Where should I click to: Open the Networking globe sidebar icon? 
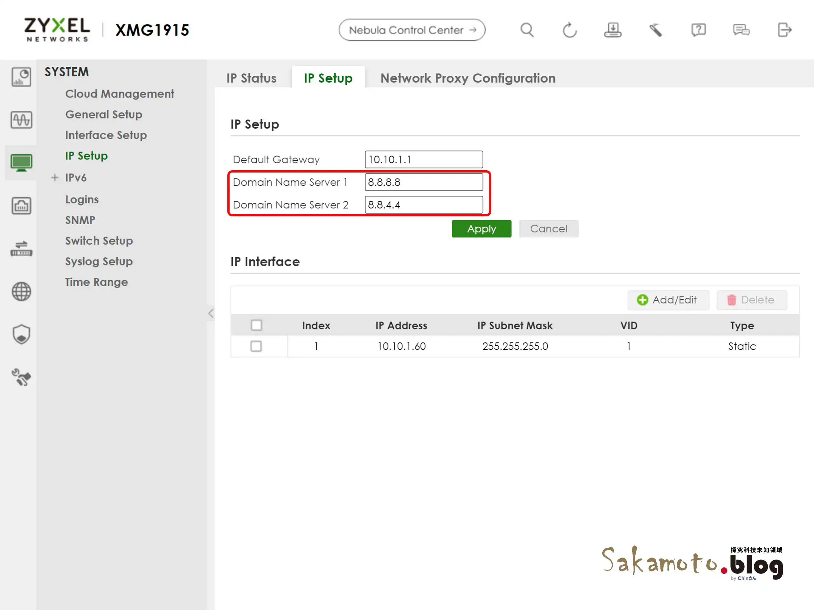pos(21,292)
